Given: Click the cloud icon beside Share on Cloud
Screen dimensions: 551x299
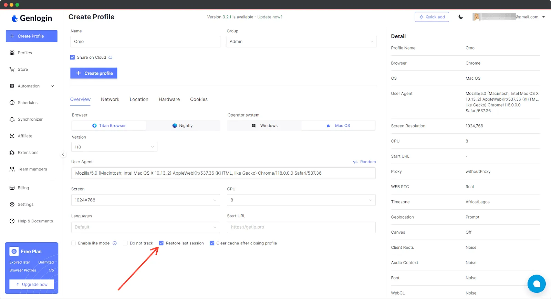Looking at the screenshot, I should click(110, 57).
